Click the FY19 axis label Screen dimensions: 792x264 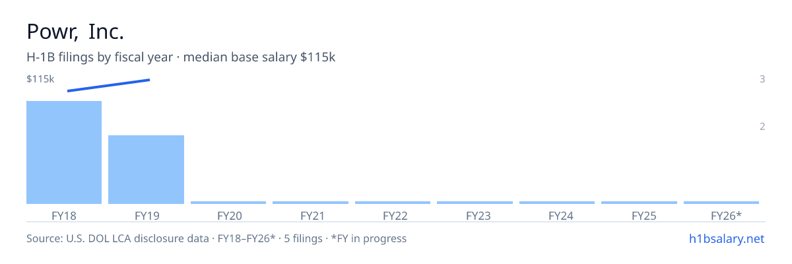point(147,215)
